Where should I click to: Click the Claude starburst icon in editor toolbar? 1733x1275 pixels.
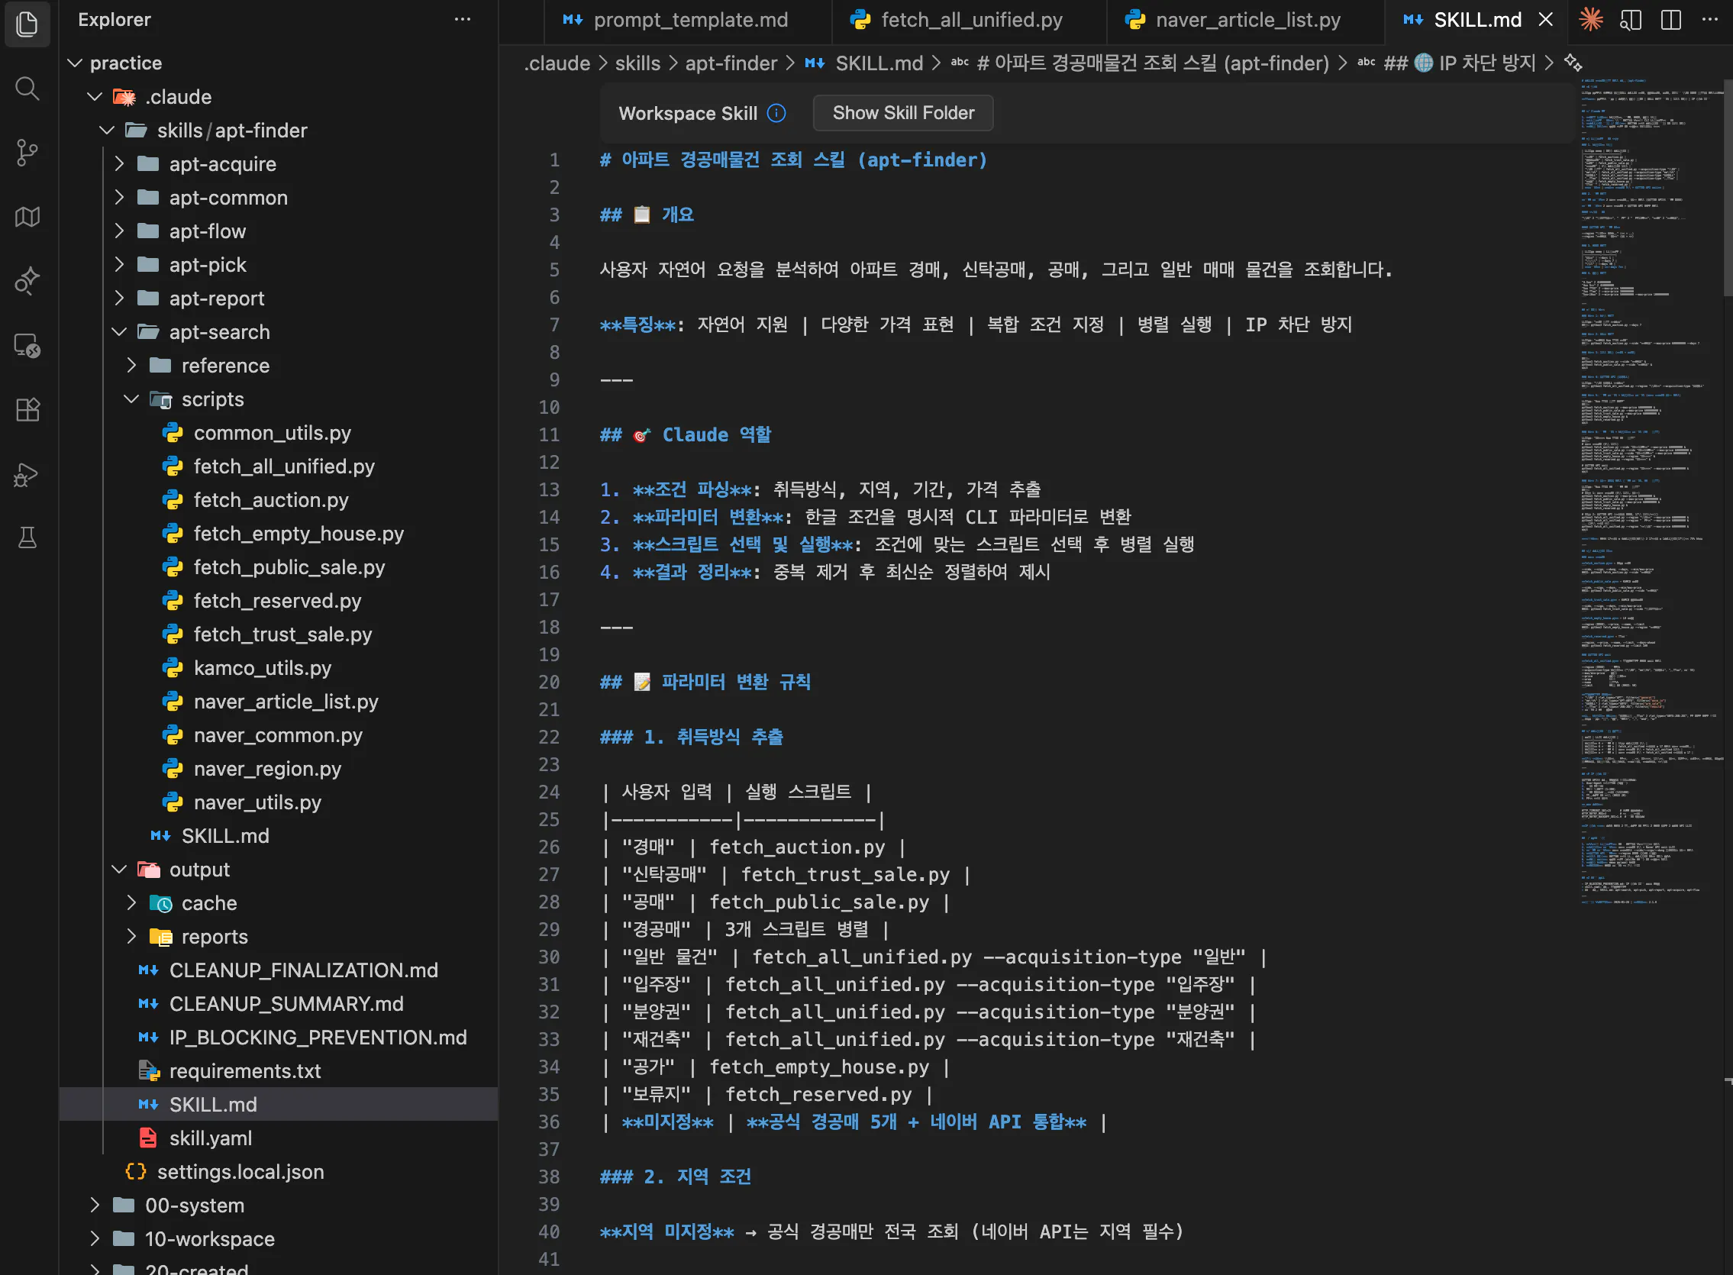tap(1590, 19)
